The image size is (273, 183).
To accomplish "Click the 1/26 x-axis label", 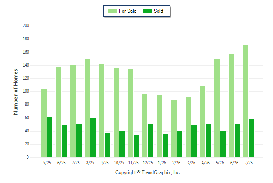I will click(162, 163).
